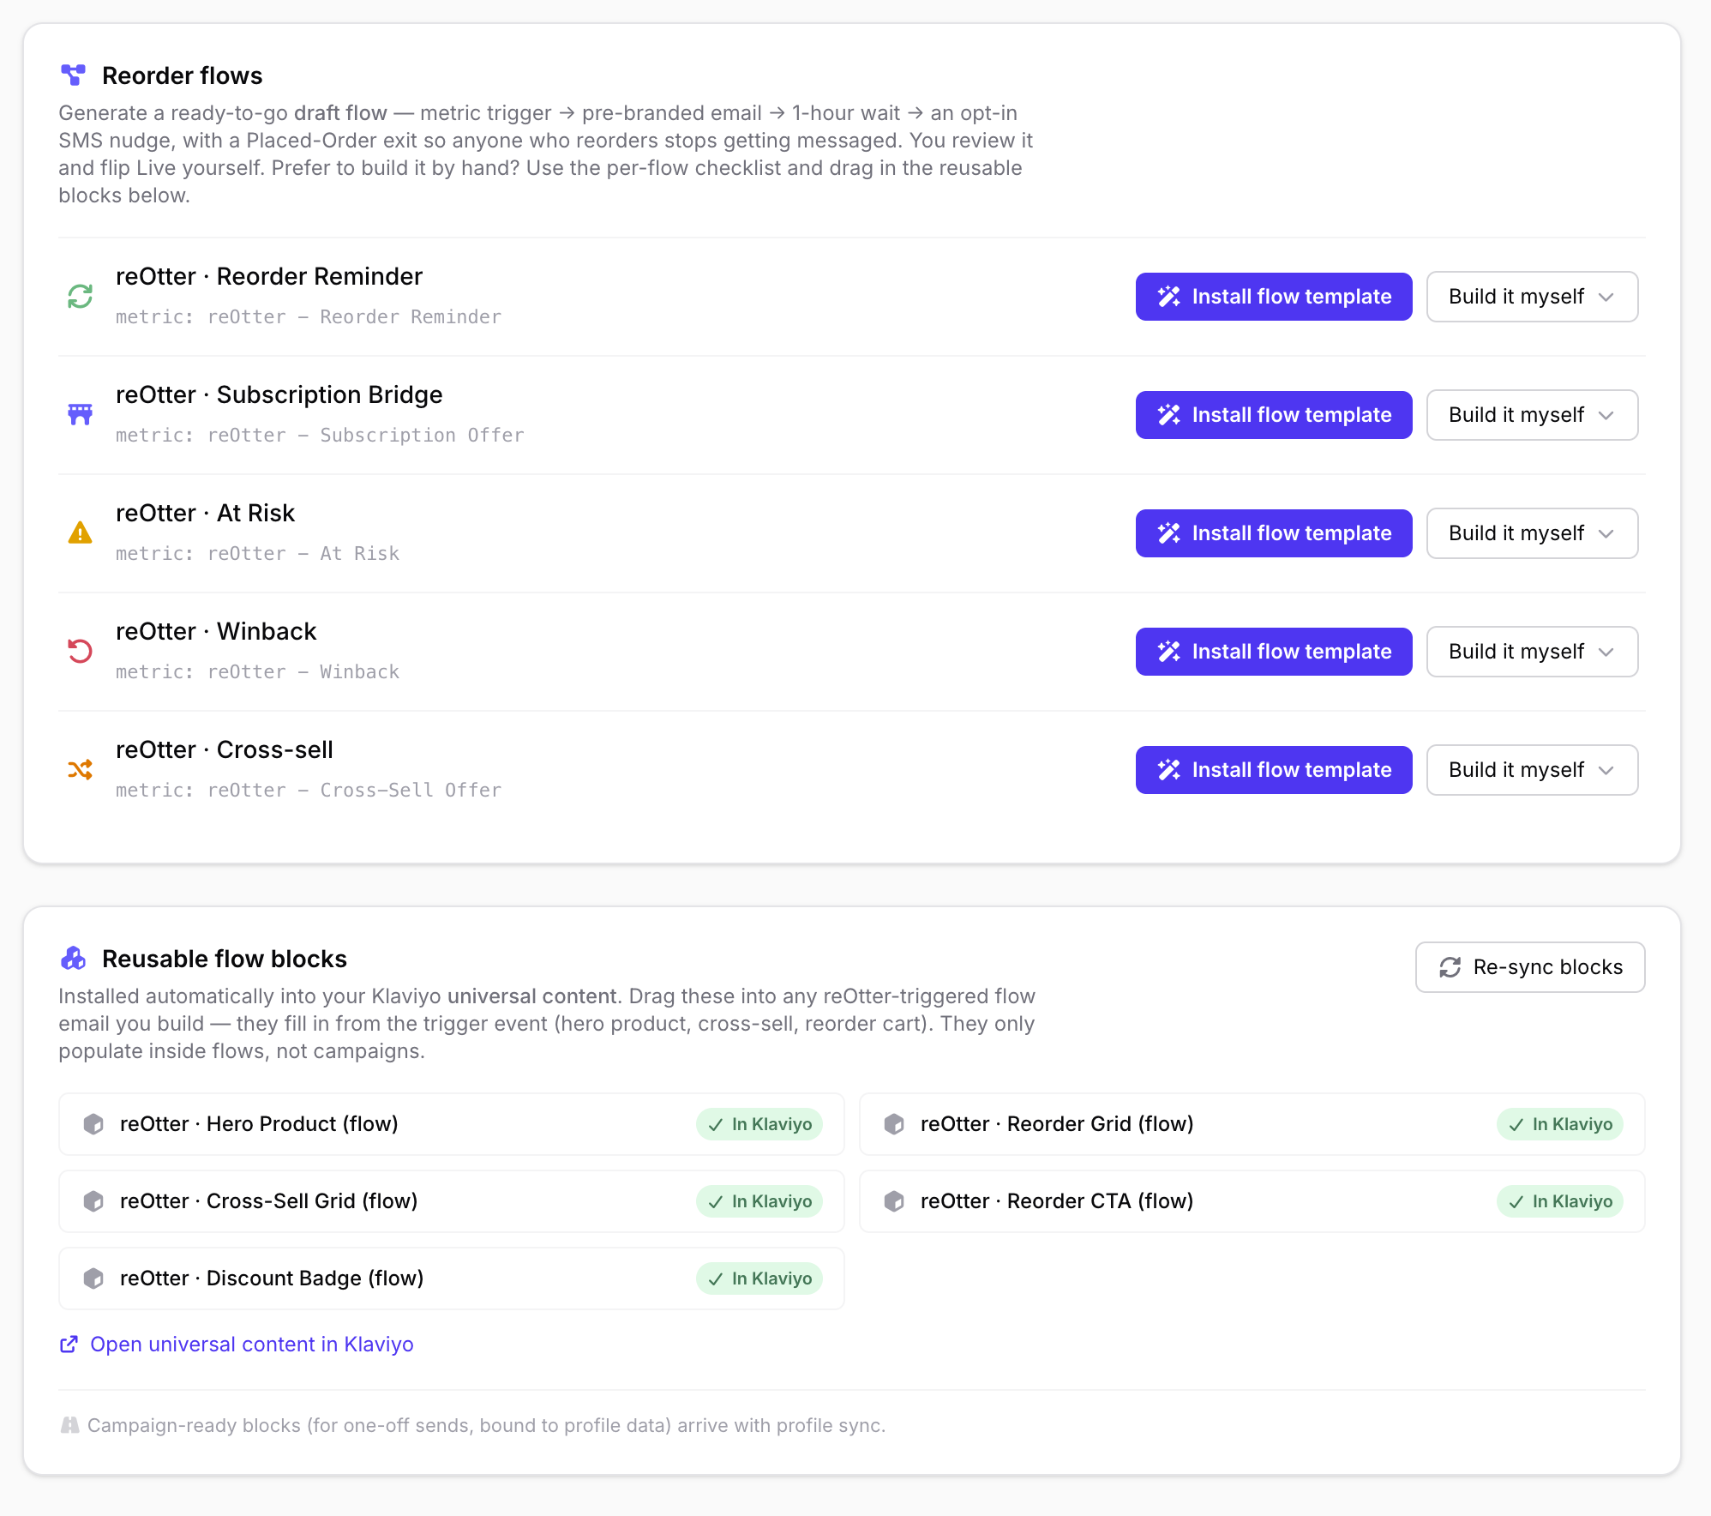The width and height of the screenshot is (1711, 1516).
Task: Install flow template for Cross-sell
Action: [x=1274, y=770]
